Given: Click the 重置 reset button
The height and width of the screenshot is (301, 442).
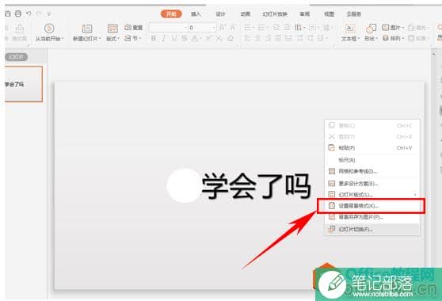Looking at the screenshot, I should 134,28.
